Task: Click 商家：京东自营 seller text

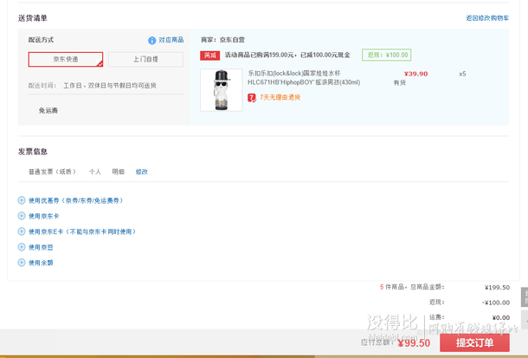Action: coord(222,40)
